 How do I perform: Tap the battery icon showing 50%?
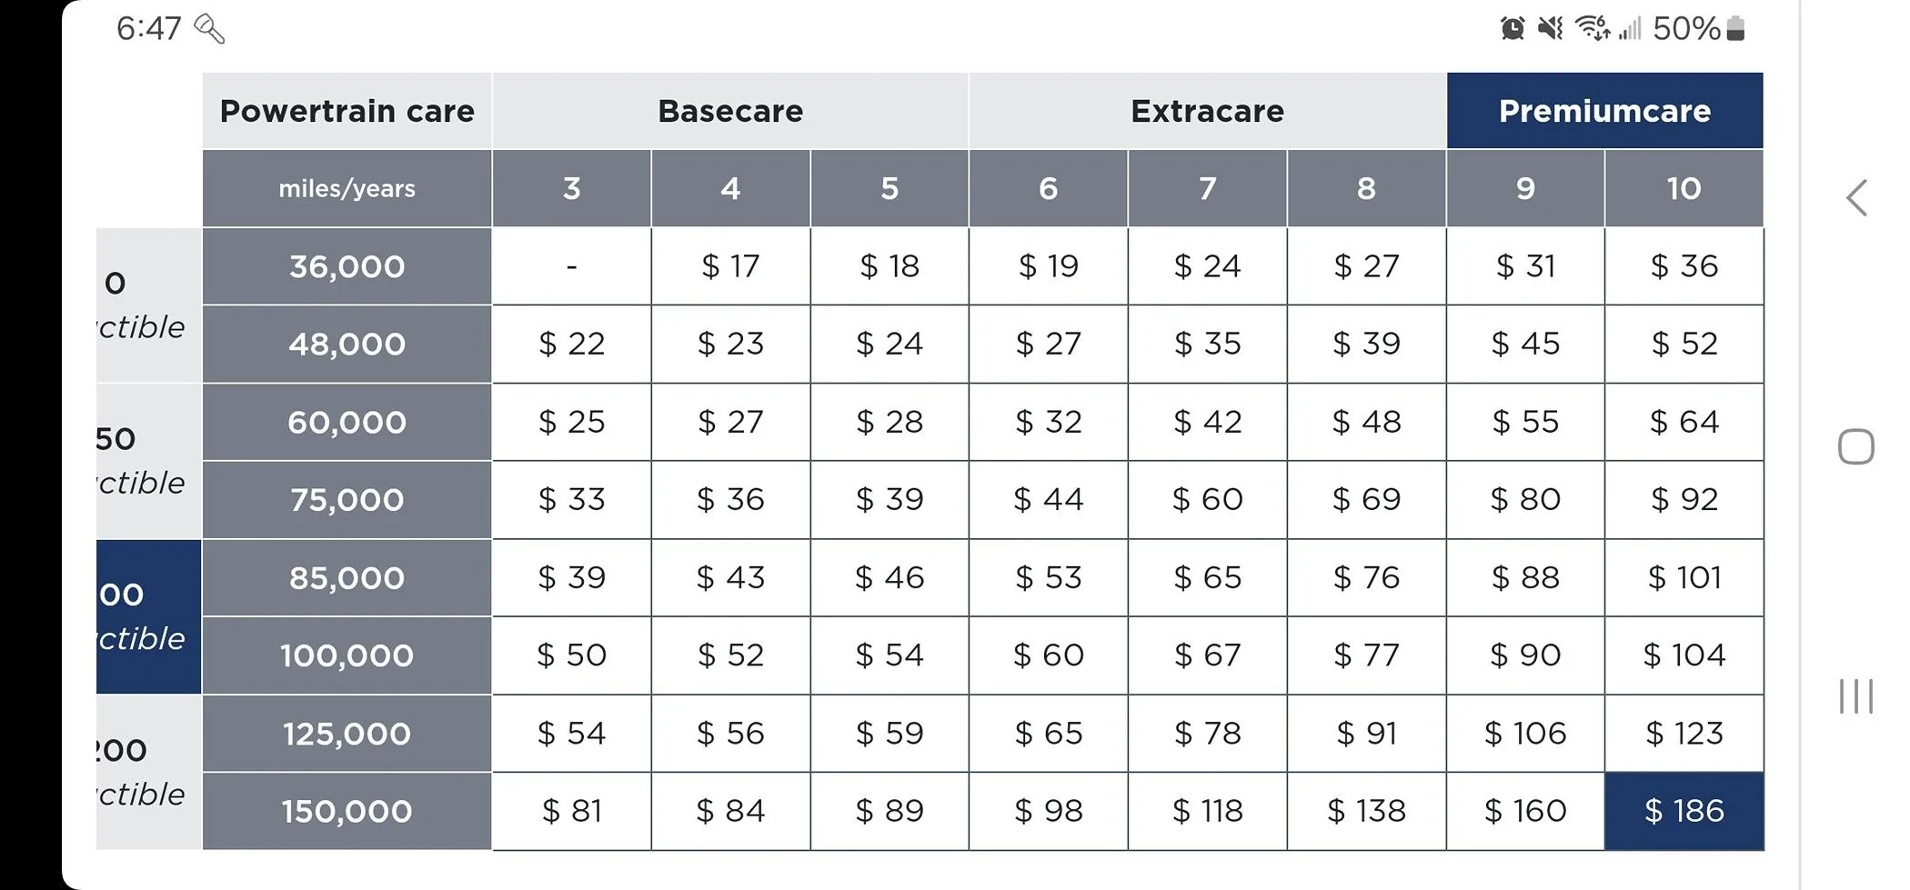1735,28
